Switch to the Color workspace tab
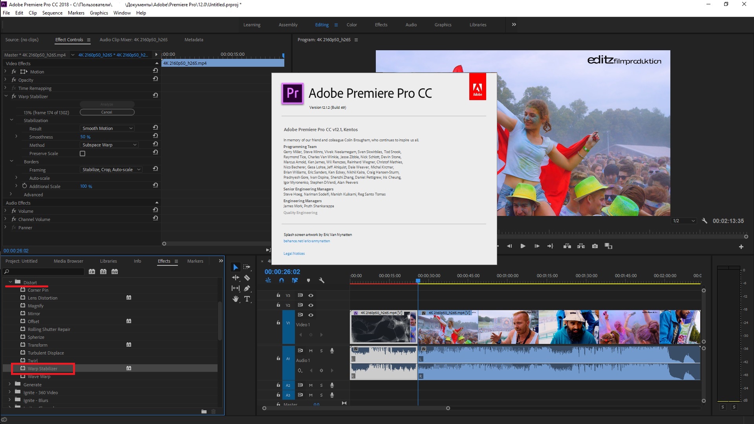The image size is (754, 424). click(351, 25)
